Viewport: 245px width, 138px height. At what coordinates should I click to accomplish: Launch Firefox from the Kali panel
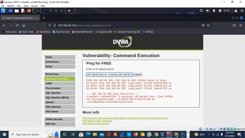point(29,11)
